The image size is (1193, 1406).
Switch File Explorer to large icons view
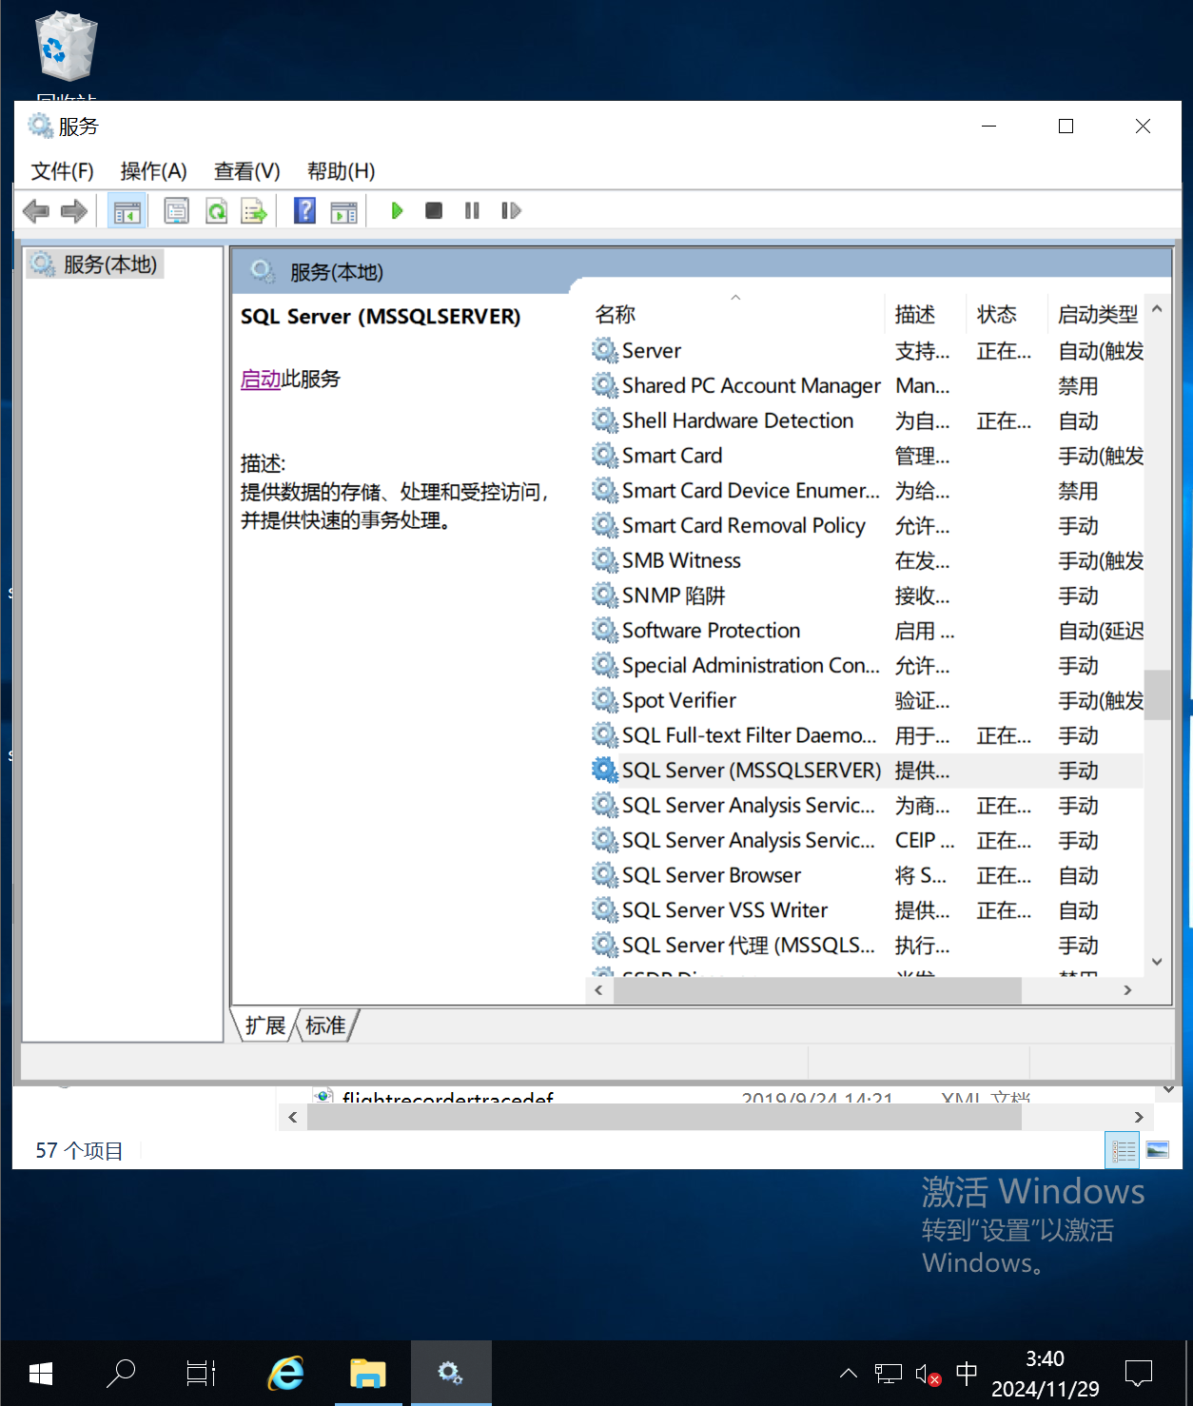click(x=1158, y=1151)
